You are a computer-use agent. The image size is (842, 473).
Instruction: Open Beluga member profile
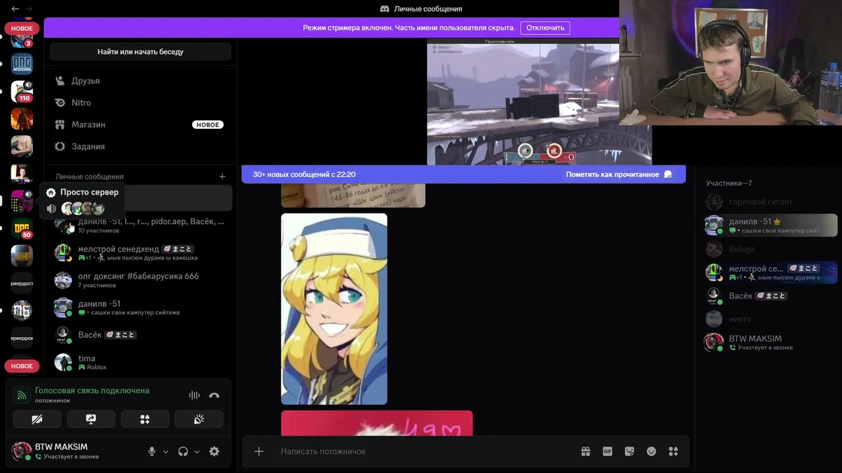[770, 249]
